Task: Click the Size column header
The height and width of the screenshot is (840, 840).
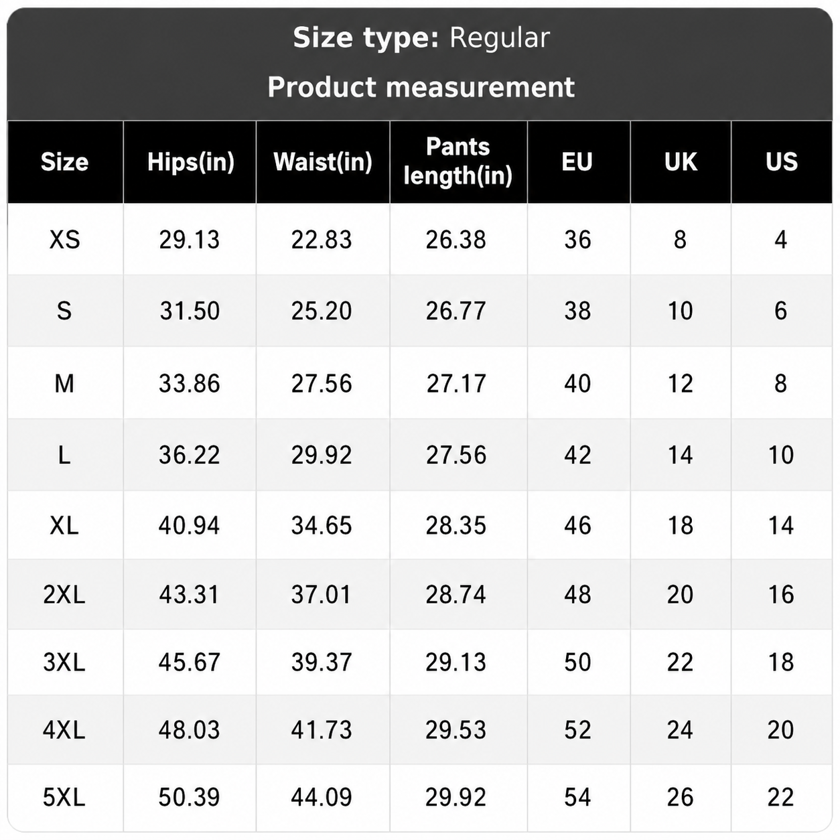Action: coord(64,161)
